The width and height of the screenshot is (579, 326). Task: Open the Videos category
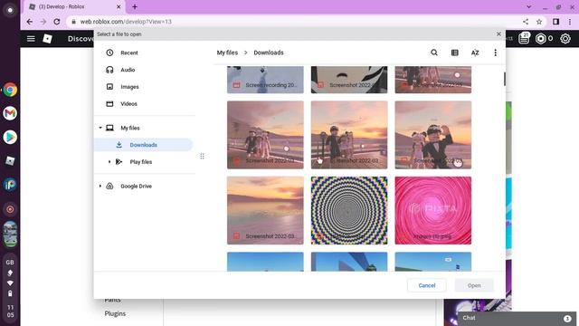tap(128, 104)
